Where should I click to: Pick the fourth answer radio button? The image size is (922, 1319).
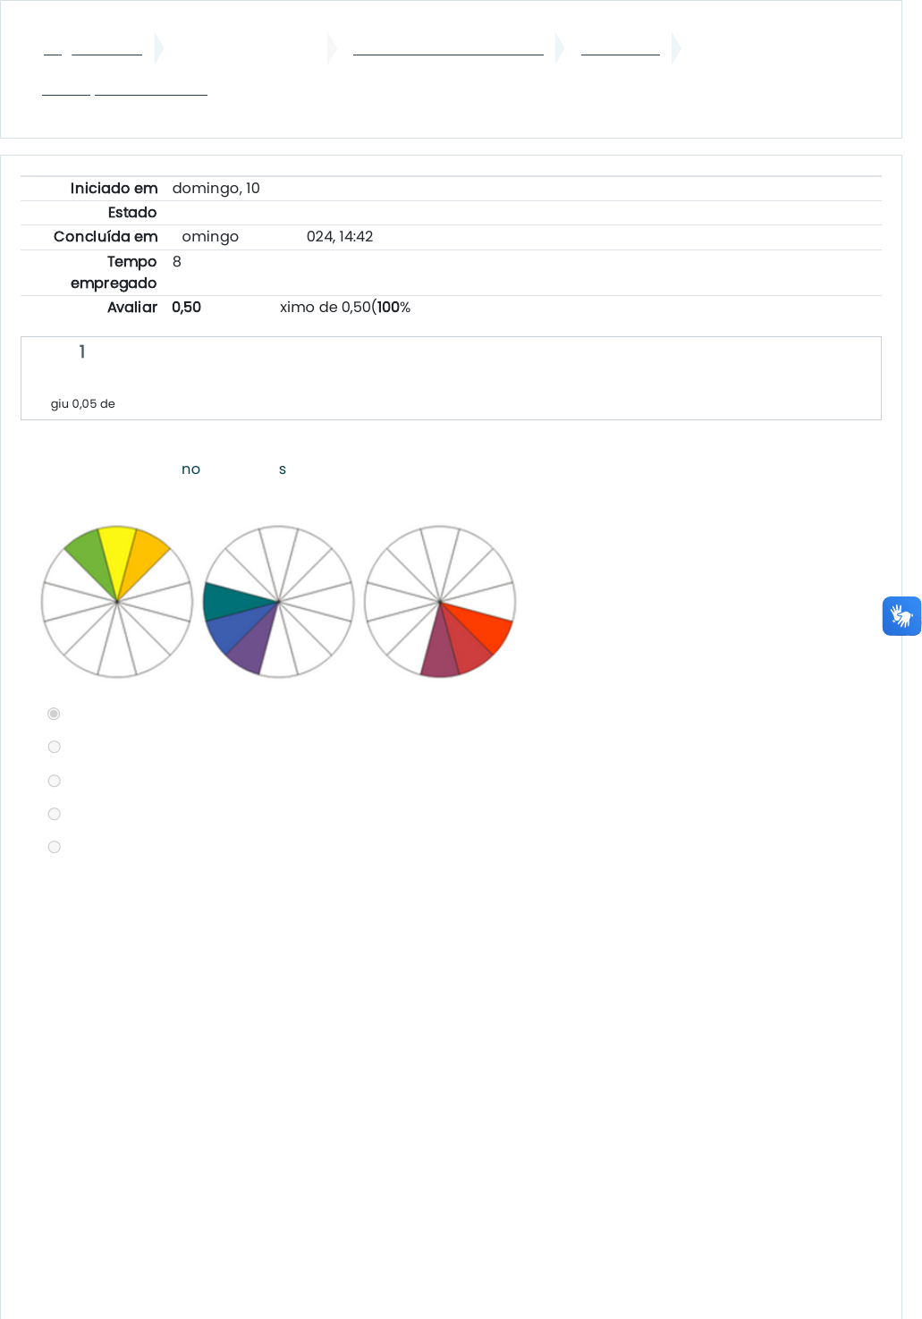pos(54,814)
